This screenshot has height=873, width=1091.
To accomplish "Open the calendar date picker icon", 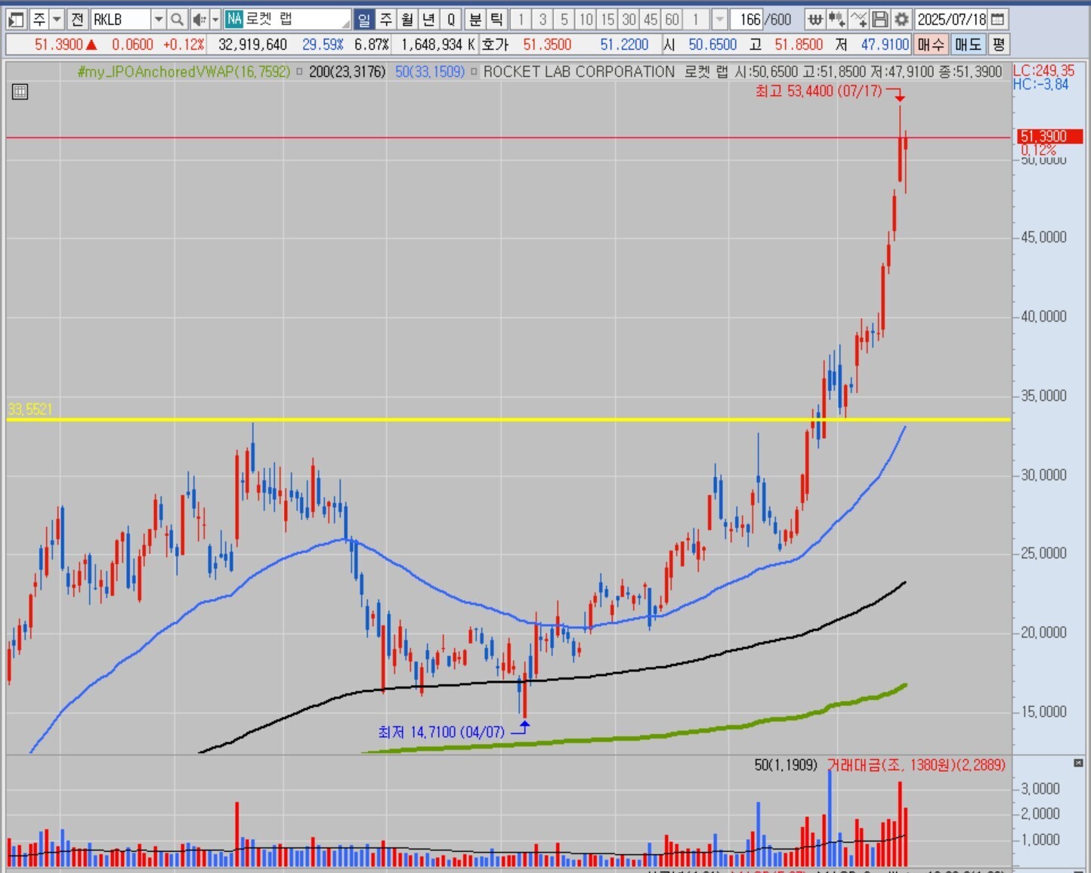I will (998, 20).
